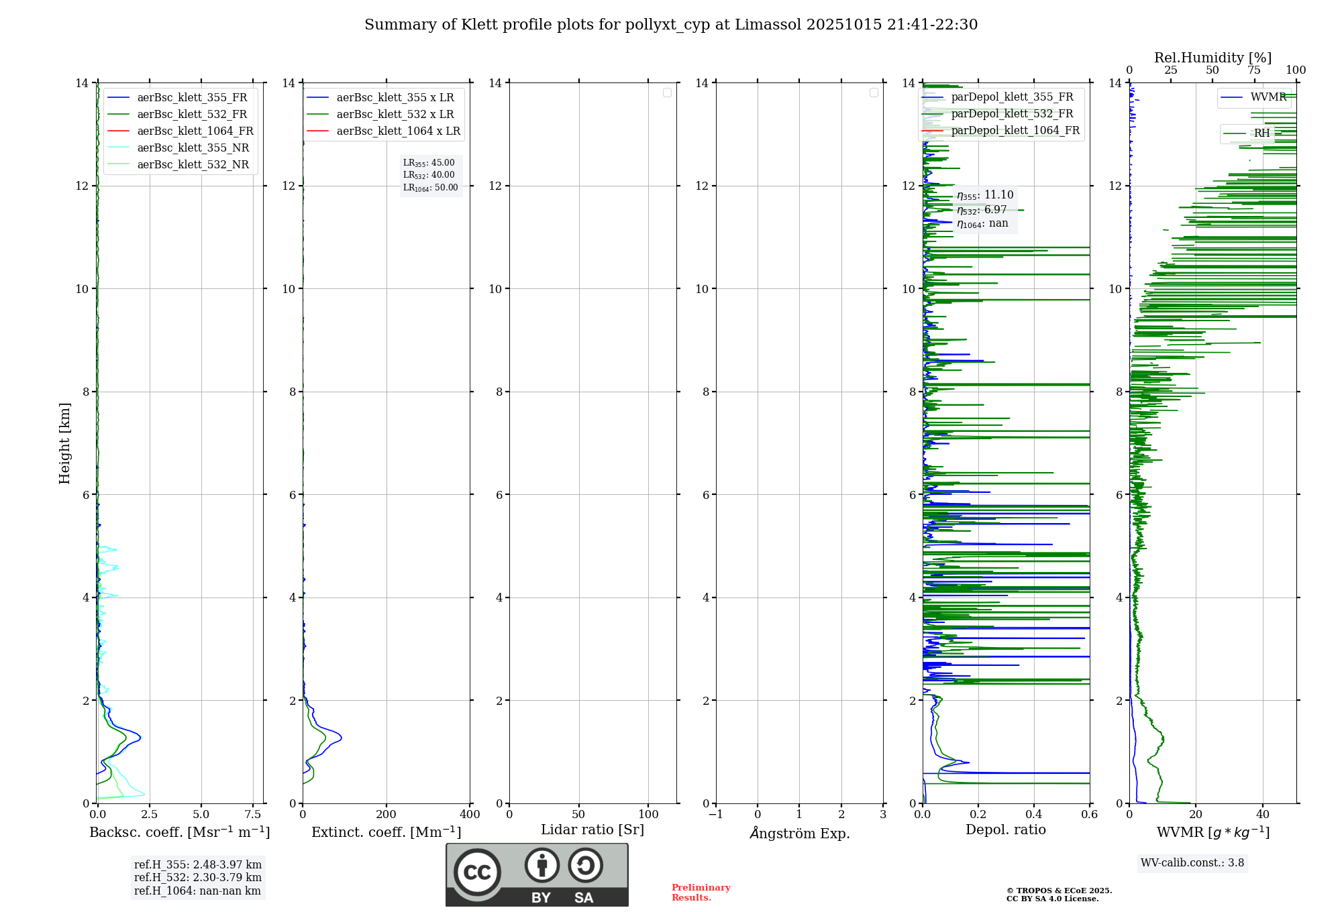Screen dimensions: 1342x912
Task: Click empty legend box in Ångström Exp. plot
Action: pos(874,93)
